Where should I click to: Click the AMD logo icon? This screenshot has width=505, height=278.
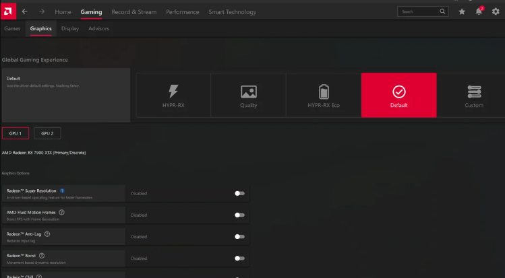7,11
